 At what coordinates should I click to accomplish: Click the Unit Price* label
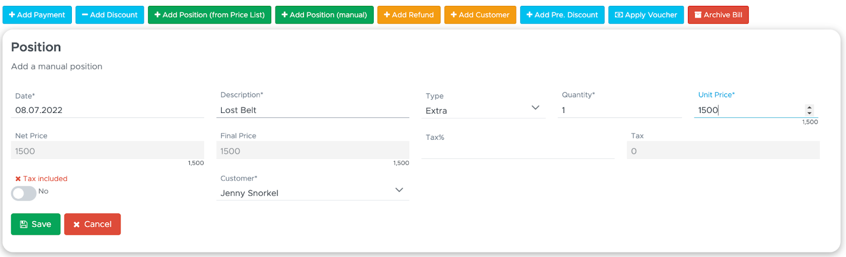tap(716, 94)
